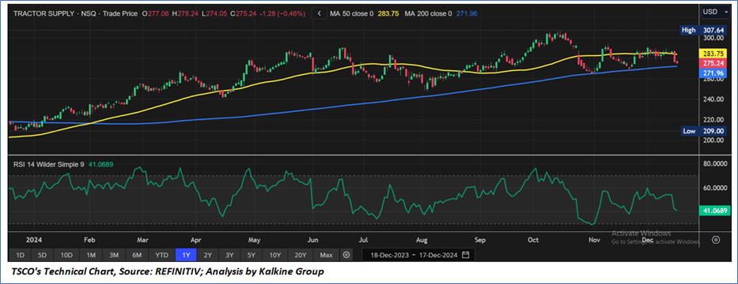
Task: Select the 20Y time range
Action: click(x=301, y=255)
